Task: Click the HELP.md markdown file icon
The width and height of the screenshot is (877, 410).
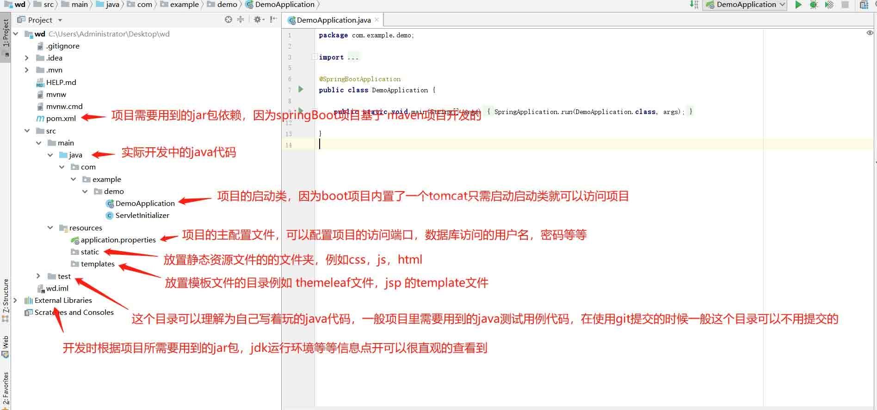Action: [x=40, y=83]
